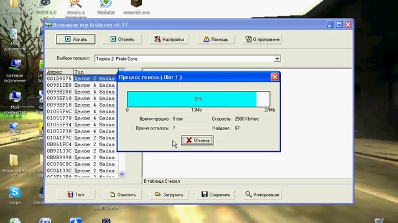Cancel search with the Отмена button
This screenshot has width=398, height=223.
(x=197, y=141)
